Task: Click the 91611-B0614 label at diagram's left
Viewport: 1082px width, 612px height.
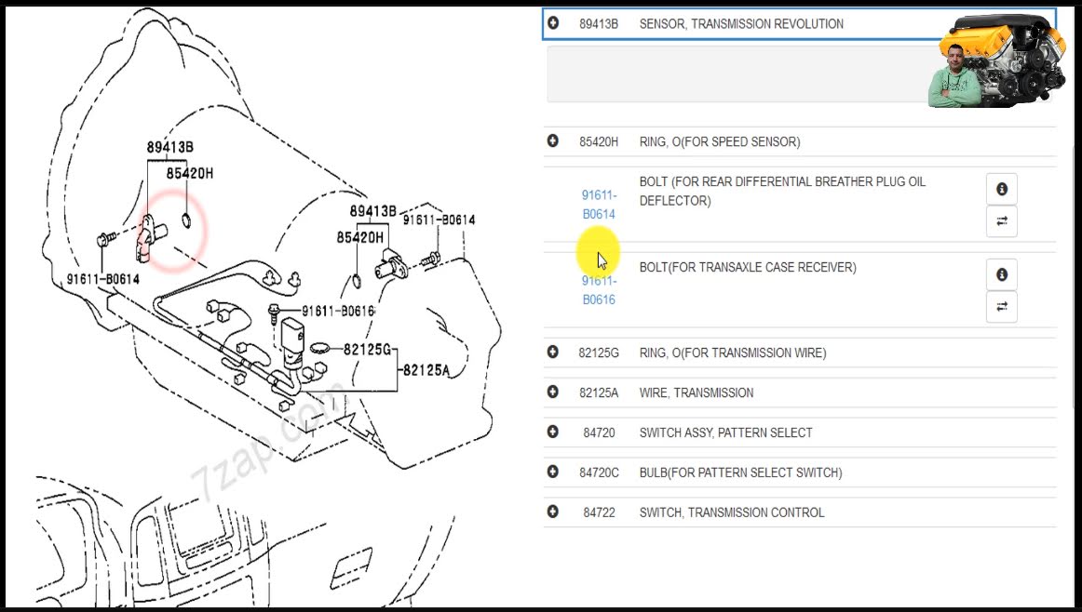Action: [x=102, y=279]
